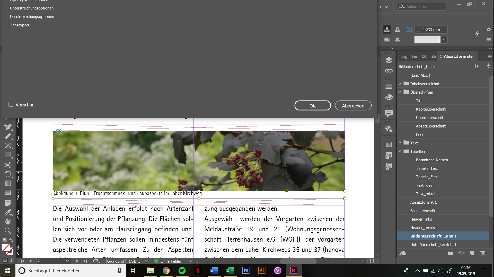494x277 pixels.
Task: Open the Layers panel icon
Action: (x=389, y=60)
